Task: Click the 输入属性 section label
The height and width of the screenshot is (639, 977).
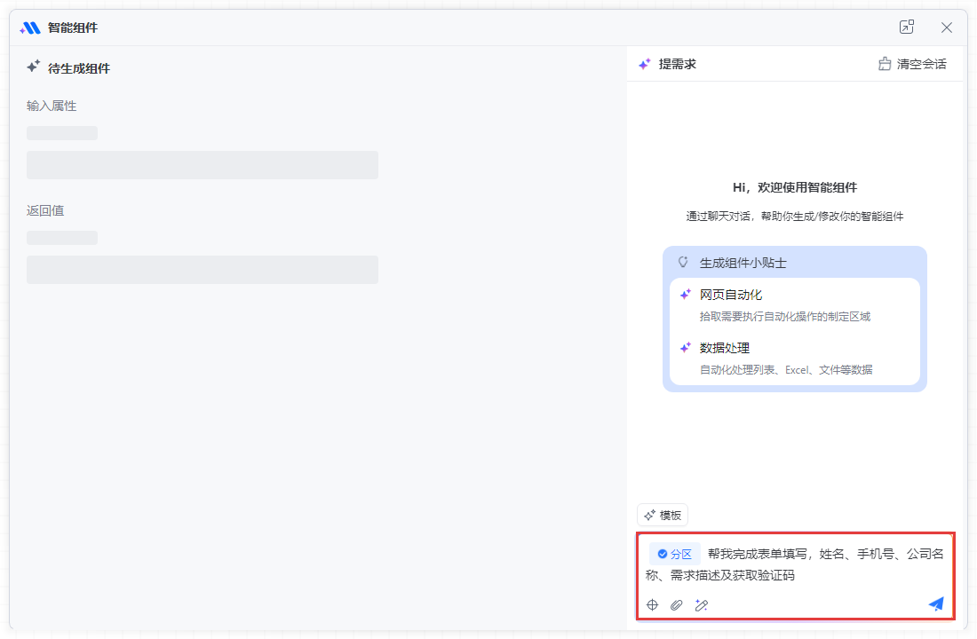Action: tap(52, 106)
